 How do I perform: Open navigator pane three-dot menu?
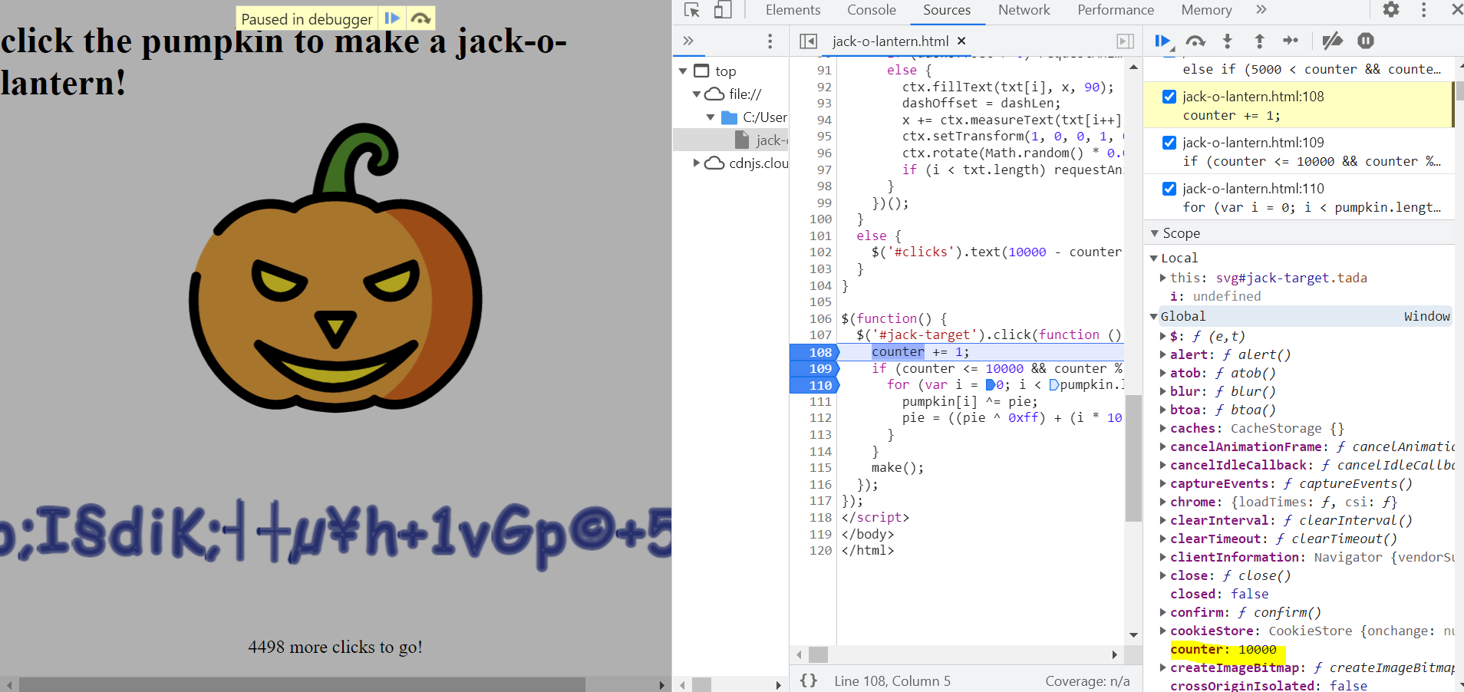(x=770, y=41)
